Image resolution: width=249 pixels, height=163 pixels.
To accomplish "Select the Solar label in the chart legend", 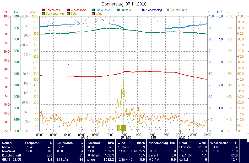I will [74, 14].
